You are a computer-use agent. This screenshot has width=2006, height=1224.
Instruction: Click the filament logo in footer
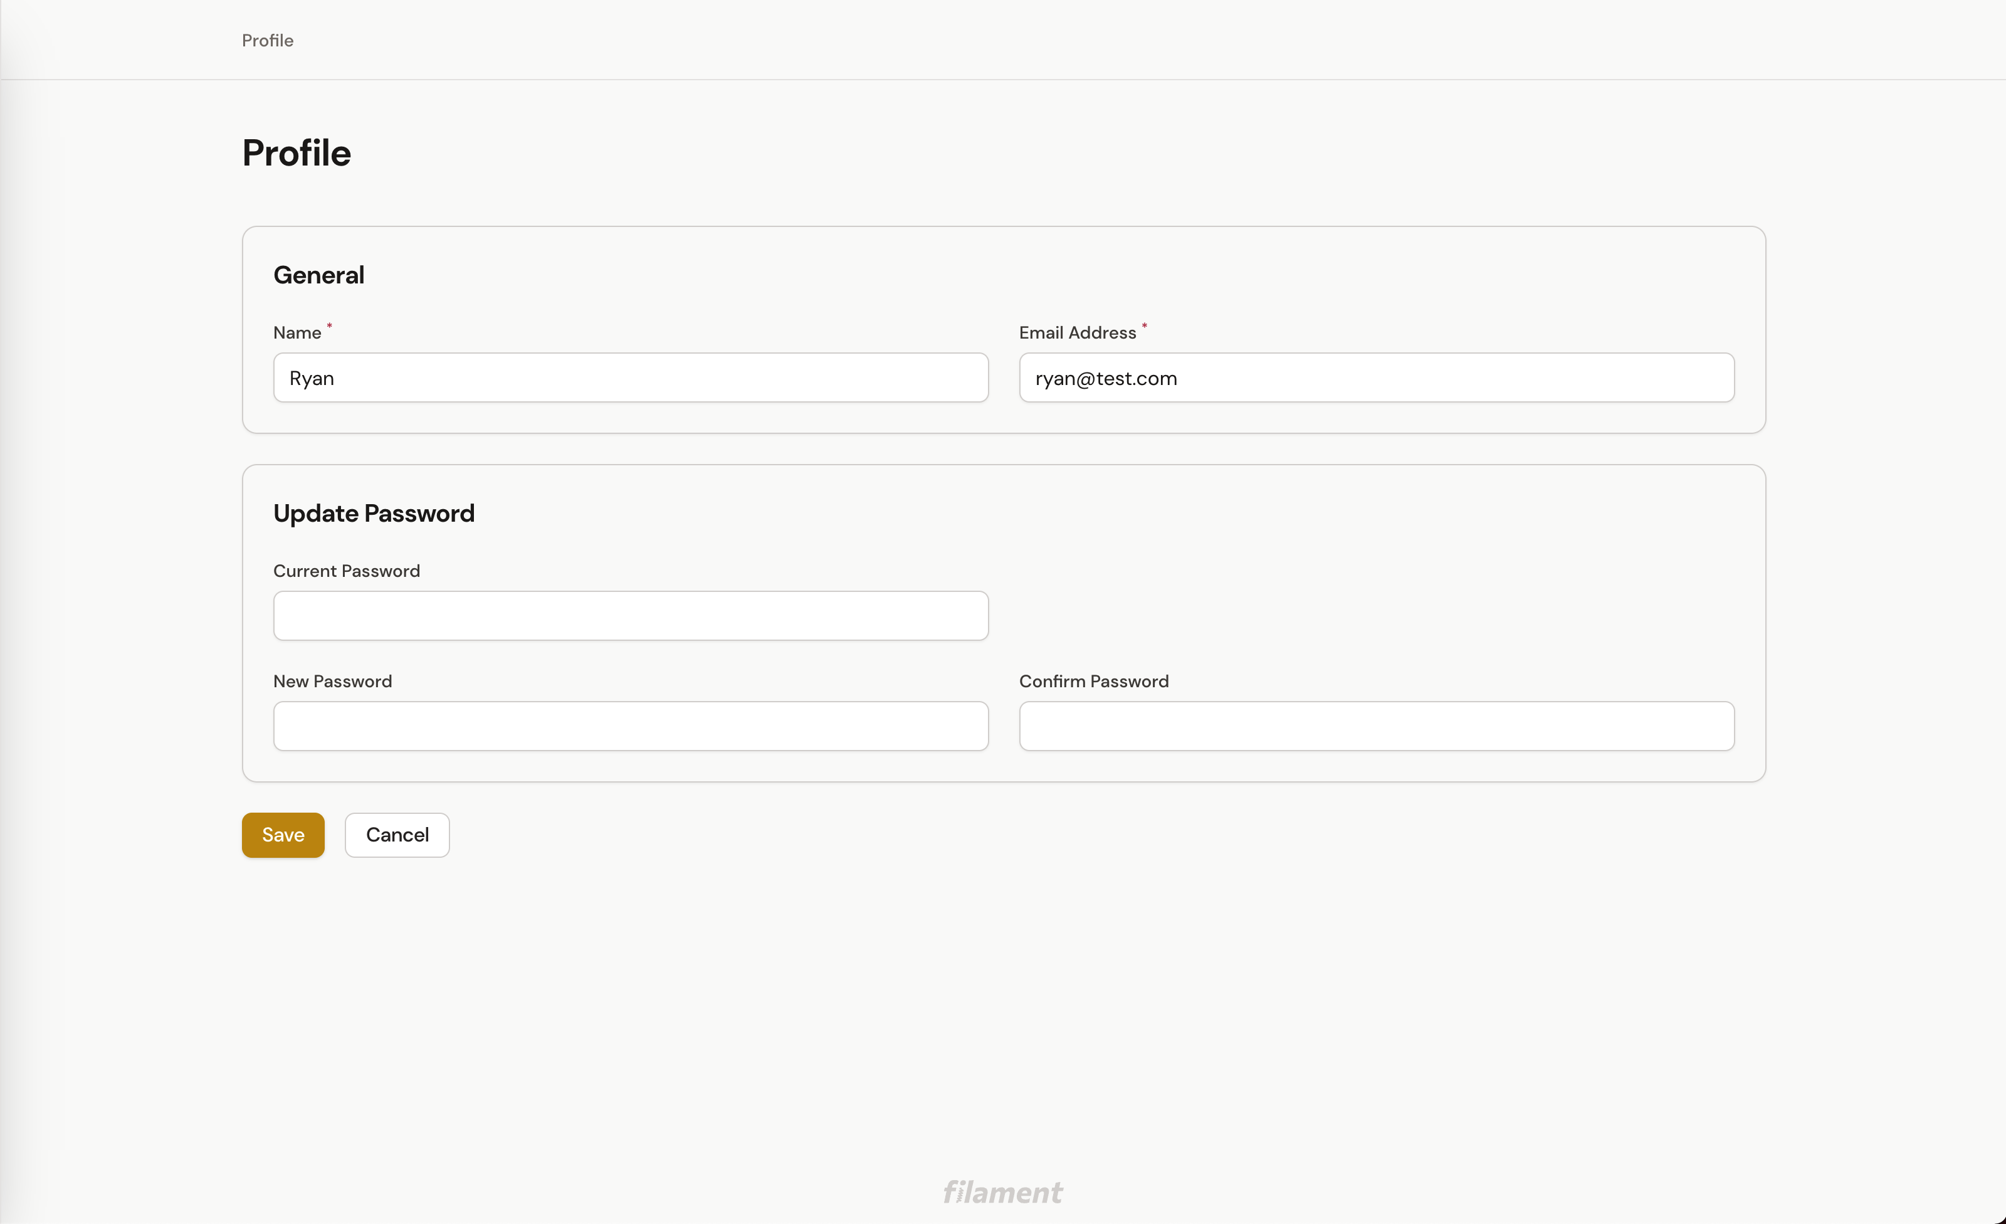(x=1002, y=1192)
